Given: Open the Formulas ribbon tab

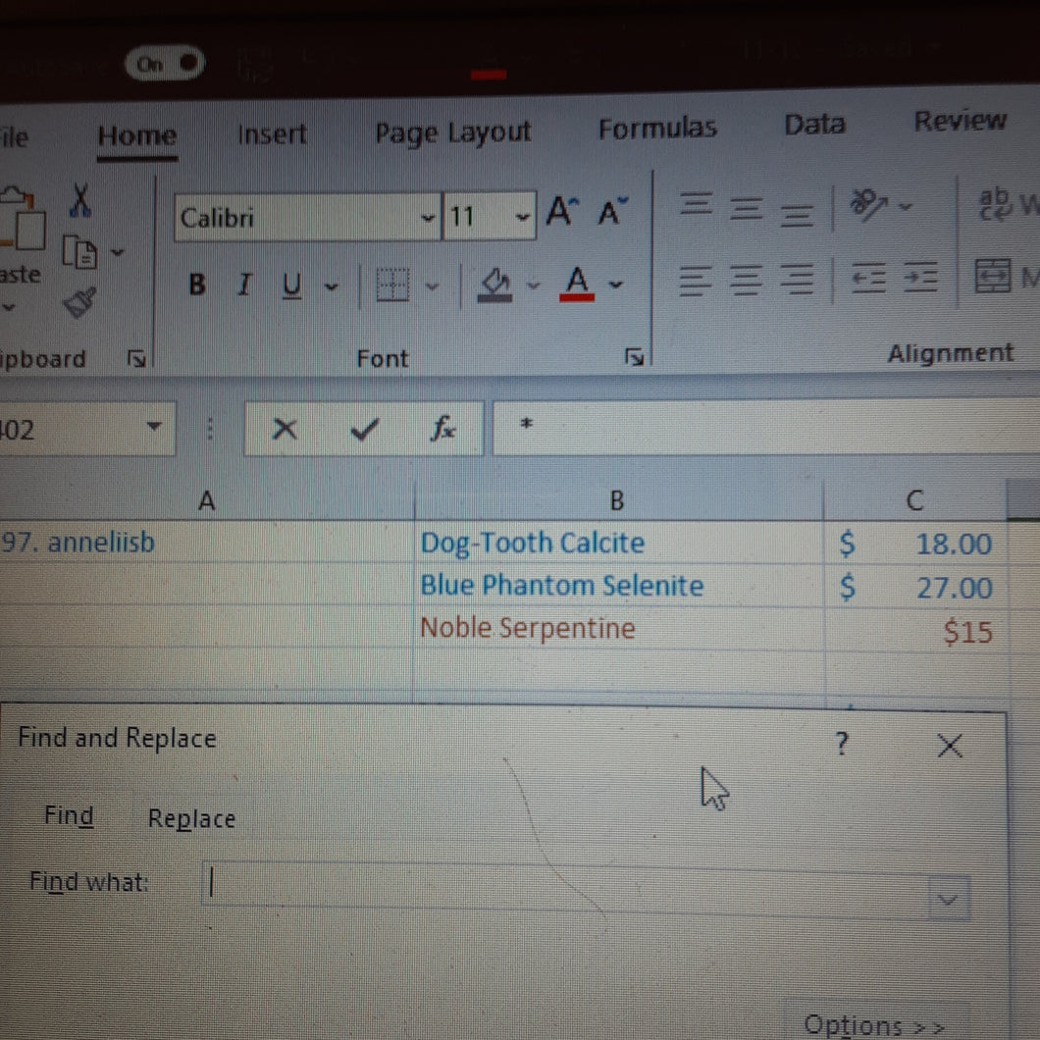Looking at the screenshot, I should [657, 129].
